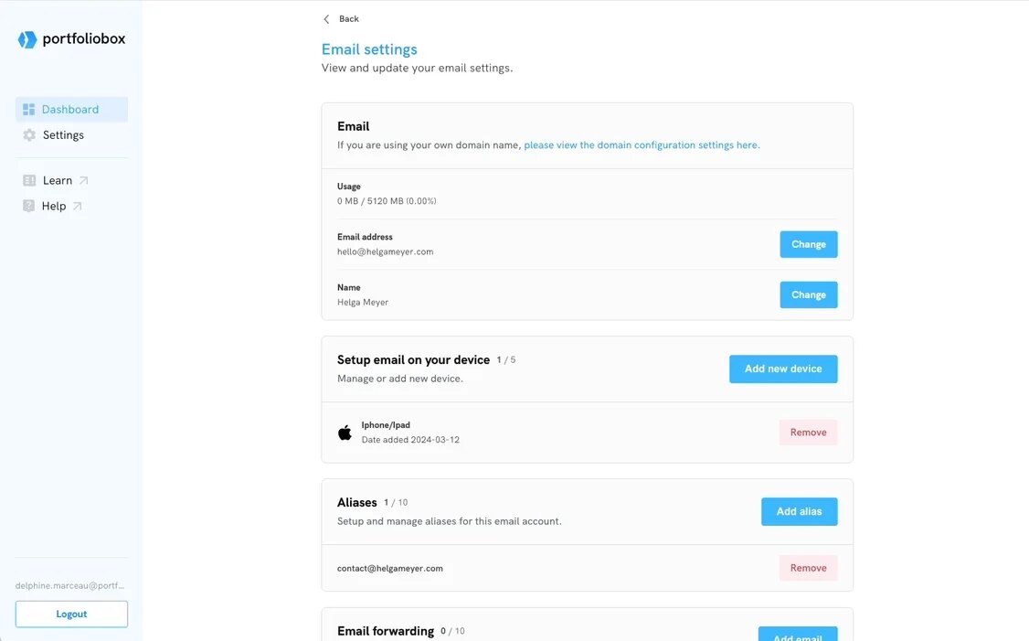The image size is (1029, 641).
Task: Click the Apple icon for Iphone/Ipad device
Action: [x=345, y=433]
